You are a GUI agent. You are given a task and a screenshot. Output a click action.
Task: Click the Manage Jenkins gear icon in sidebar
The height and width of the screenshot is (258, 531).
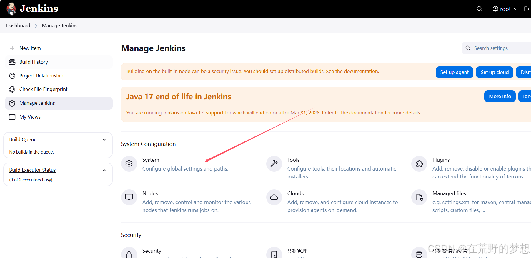point(12,103)
